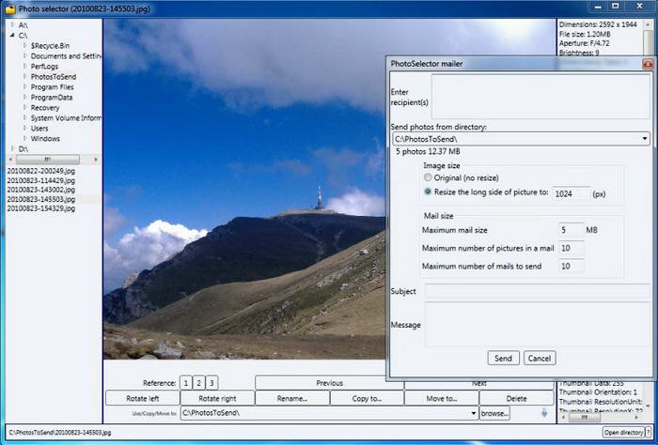
Task: Select the ProgramData folder
Action: 52,98
